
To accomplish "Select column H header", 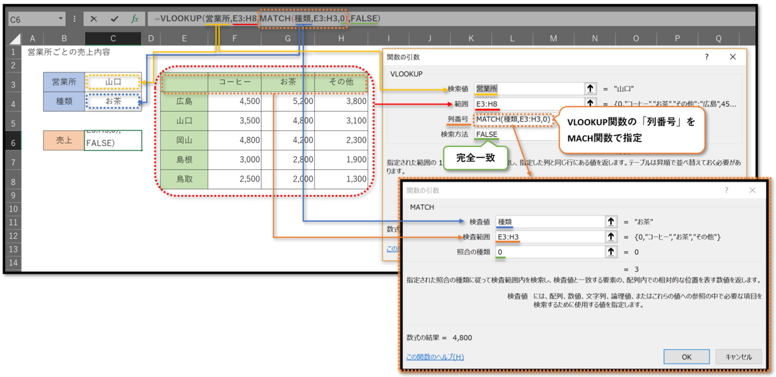I will click(x=341, y=39).
